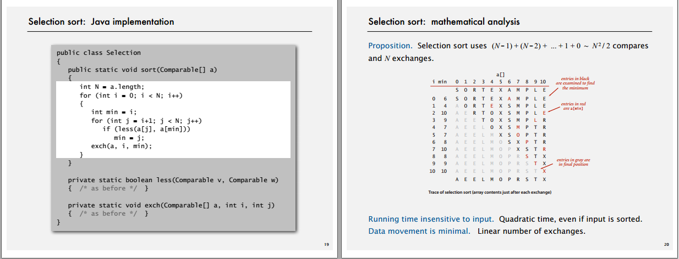Click the 'for (int i = 0; i < N; i++)' line
Screen dimensions: 679x259
pos(131,95)
